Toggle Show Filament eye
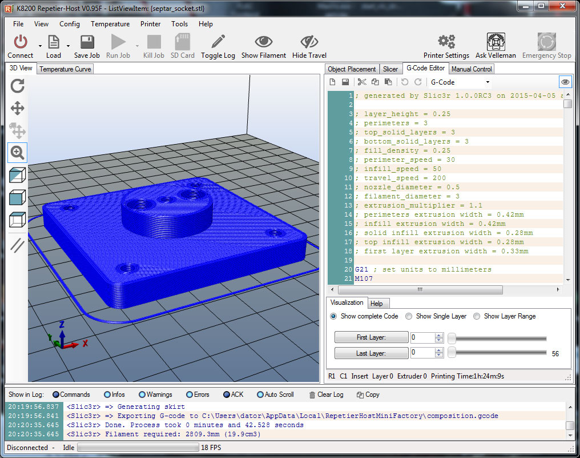 pos(263,42)
